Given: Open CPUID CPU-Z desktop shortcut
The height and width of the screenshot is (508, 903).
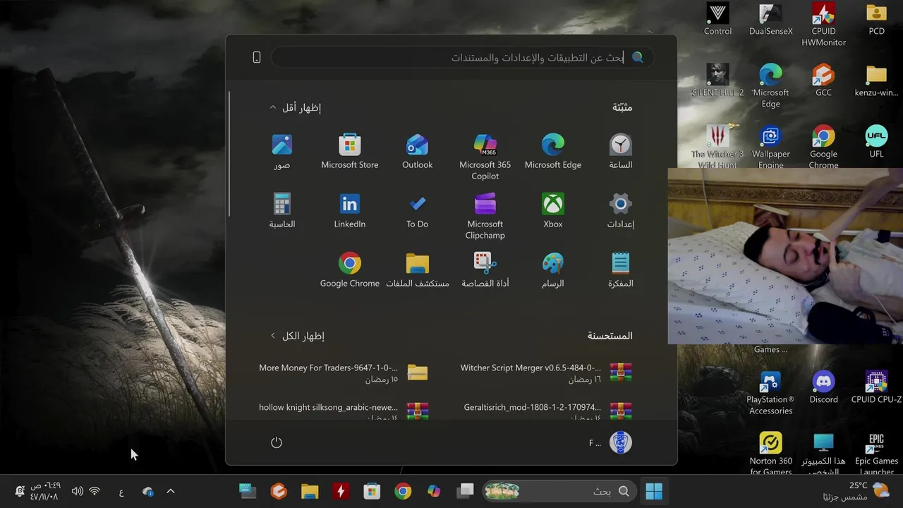Looking at the screenshot, I should [x=876, y=388].
